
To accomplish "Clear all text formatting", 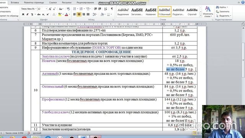I will click(x=68, y=9).
